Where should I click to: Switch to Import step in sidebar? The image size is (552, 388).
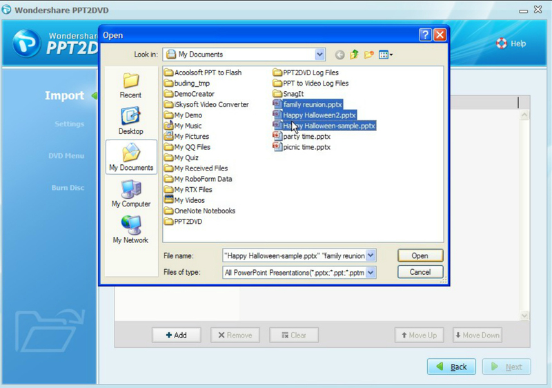coord(64,95)
